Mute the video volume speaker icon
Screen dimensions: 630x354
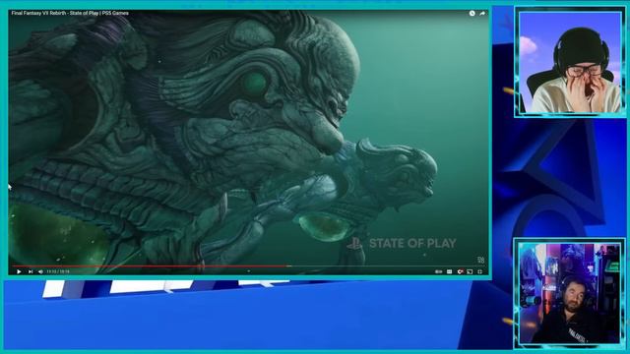(40, 271)
